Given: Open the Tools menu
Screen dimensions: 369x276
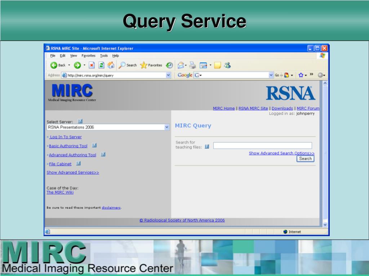Looking at the screenshot, I should point(104,56).
